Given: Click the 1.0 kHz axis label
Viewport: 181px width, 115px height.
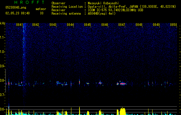Looking at the screenshot, I should [x=3, y=52].
